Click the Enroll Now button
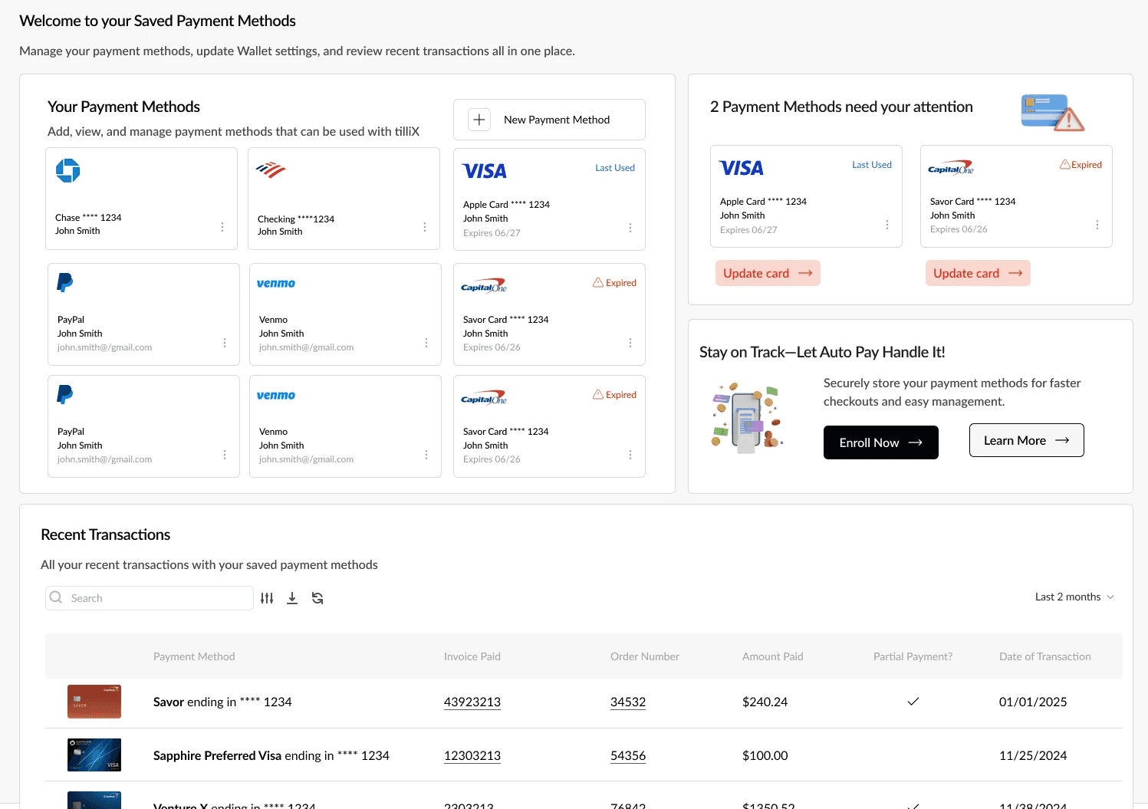 click(x=881, y=442)
